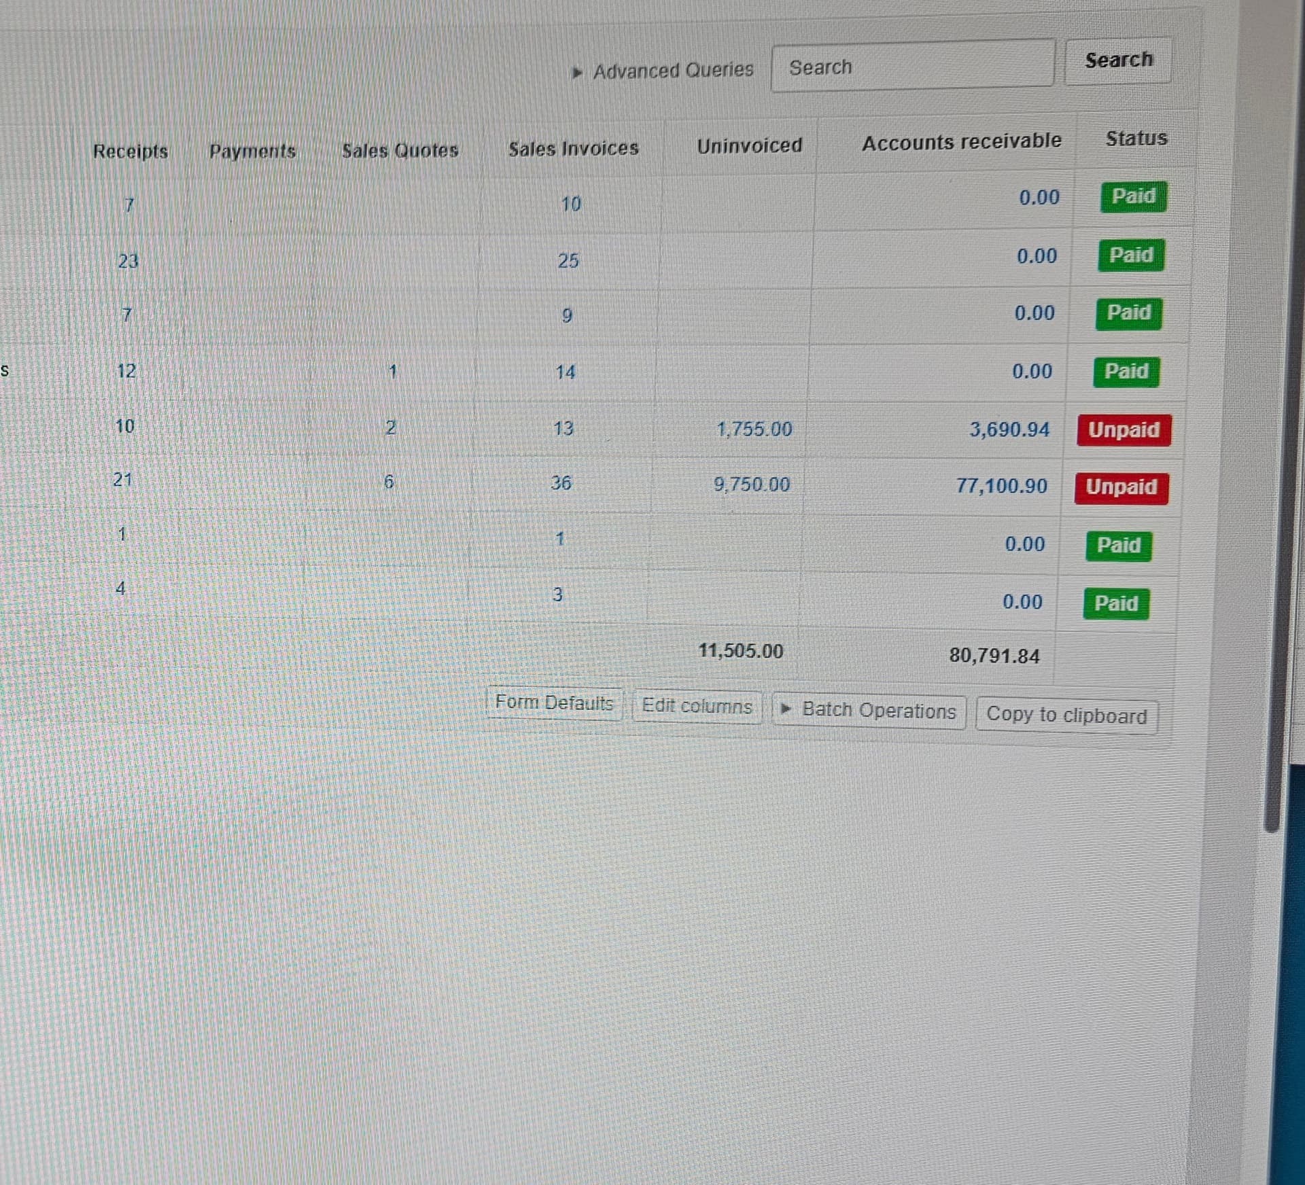1305x1185 pixels.
Task: Click the Unpaid badge for 3,690.94 row
Action: pyautogui.click(x=1124, y=430)
